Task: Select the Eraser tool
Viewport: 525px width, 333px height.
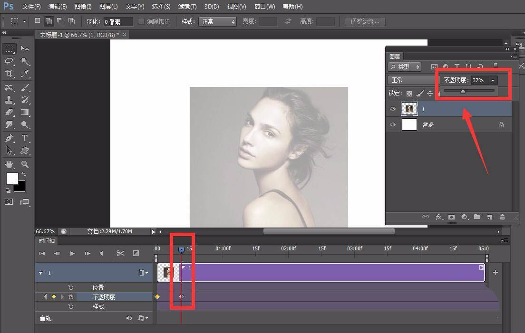Action: tap(9, 112)
